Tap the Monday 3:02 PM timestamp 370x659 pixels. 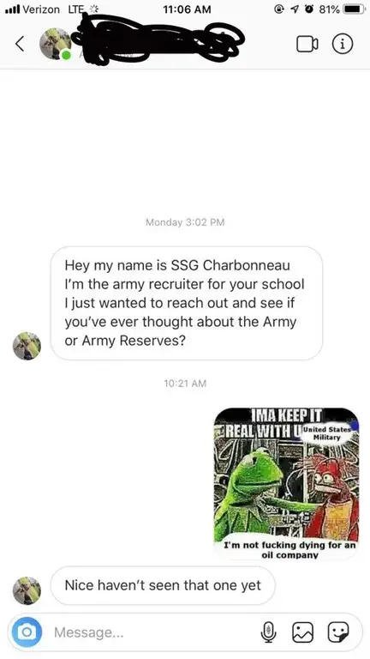click(x=185, y=222)
